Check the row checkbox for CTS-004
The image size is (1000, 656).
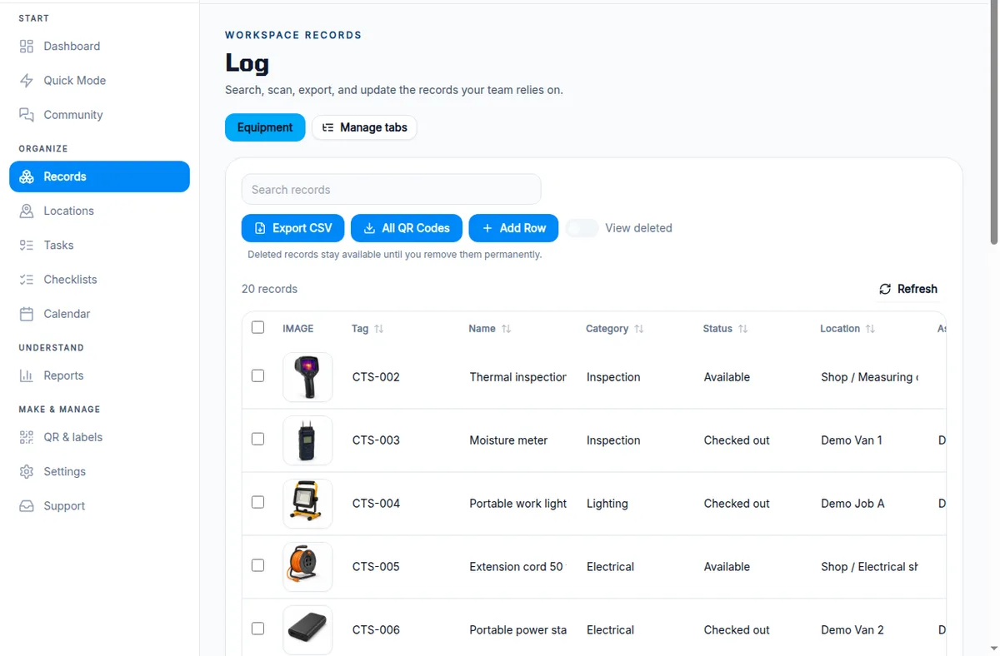258,502
